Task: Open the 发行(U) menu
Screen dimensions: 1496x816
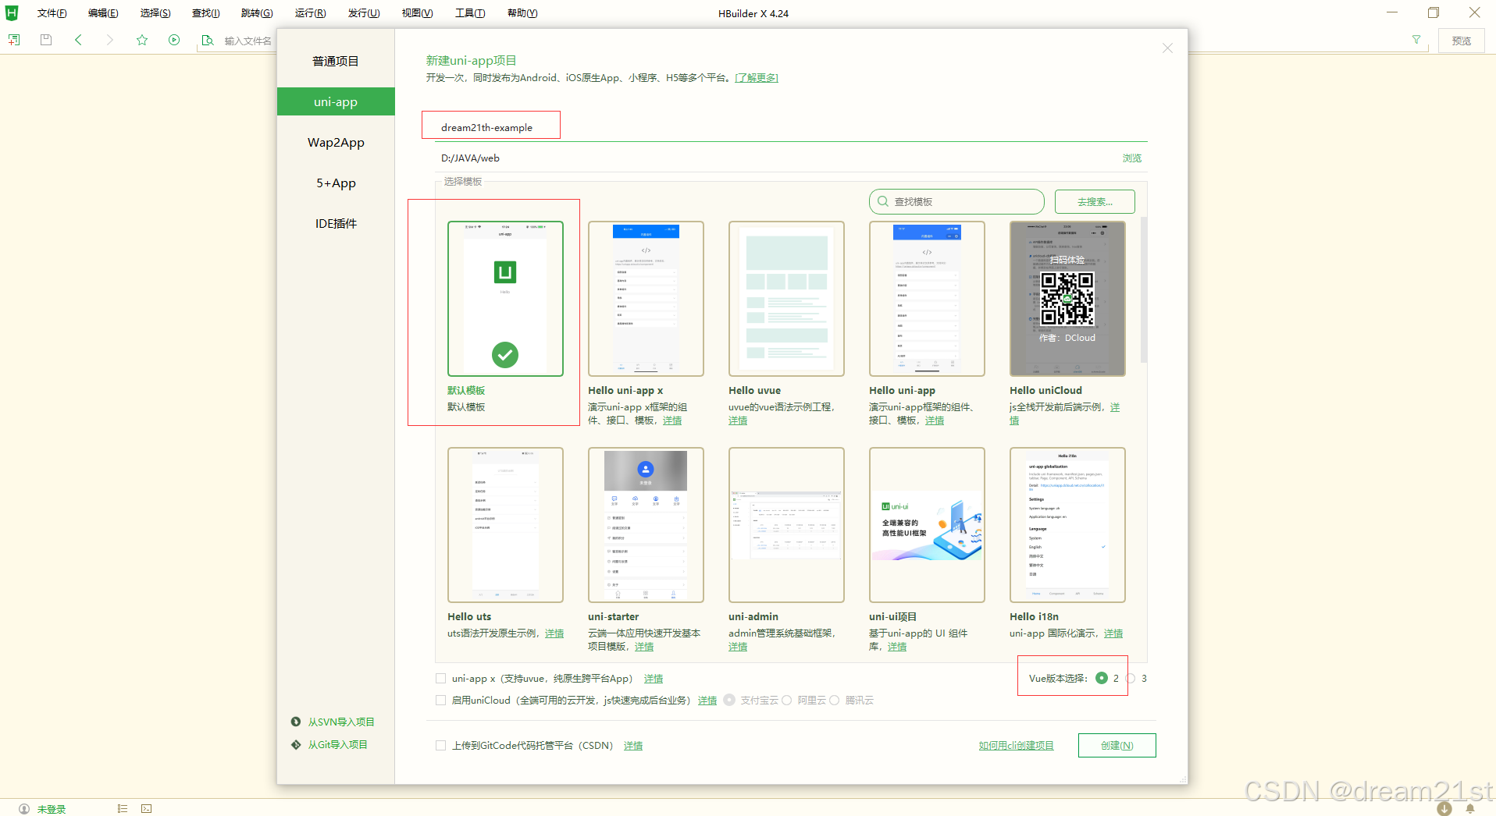Action: [364, 13]
